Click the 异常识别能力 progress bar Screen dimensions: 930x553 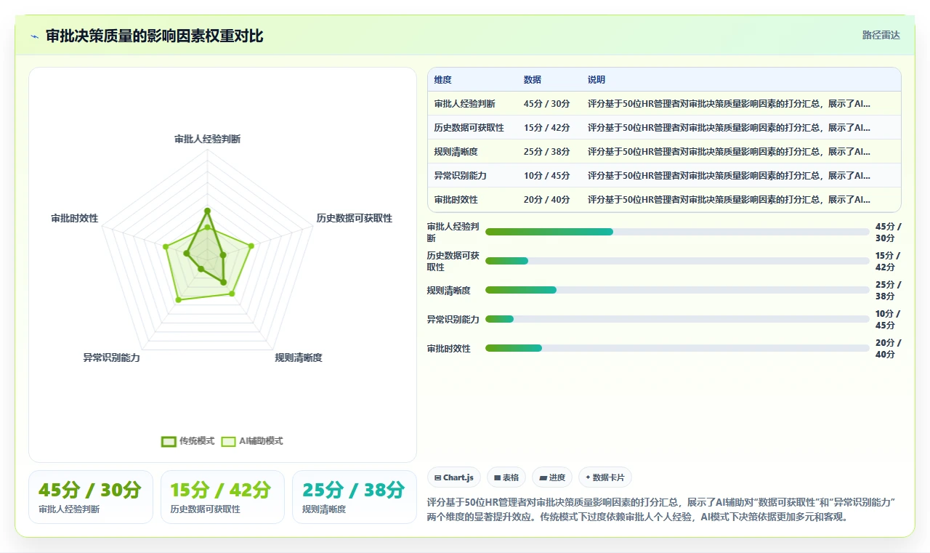677,319
